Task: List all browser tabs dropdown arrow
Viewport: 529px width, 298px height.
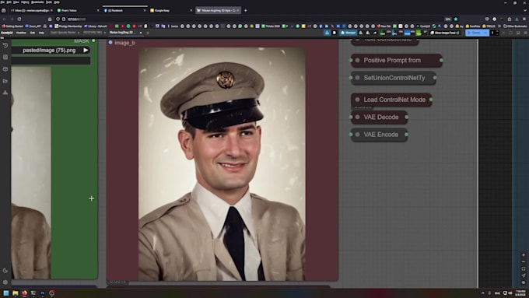Action: click(x=524, y=10)
